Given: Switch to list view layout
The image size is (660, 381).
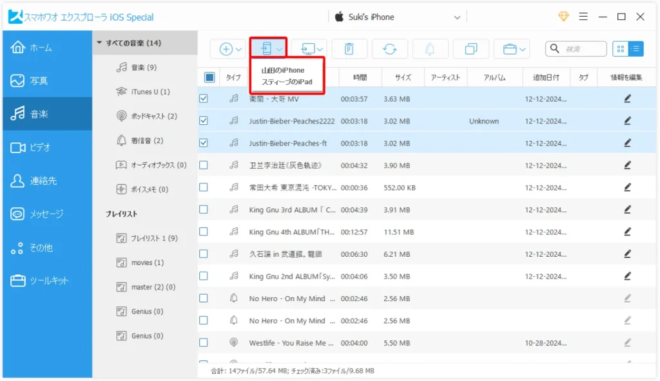Looking at the screenshot, I should pyautogui.click(x=636, y=49).
